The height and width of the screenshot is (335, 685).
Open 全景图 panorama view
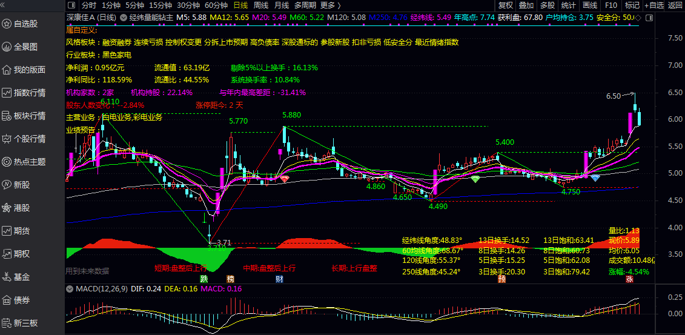coord(25,47)
